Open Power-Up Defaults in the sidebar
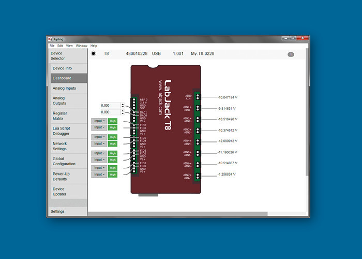Image resolution: width=362 pixels, height=259 pixels. coord(69,177)
